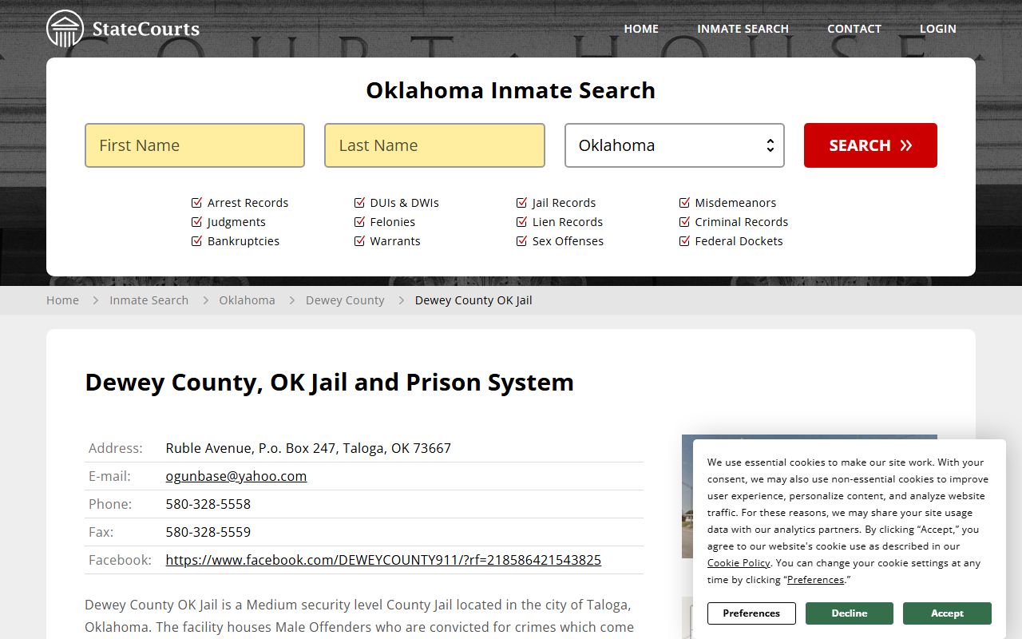Decline non-essential cookies
The image size is (1022, 639).
click(x=849, y=613)
